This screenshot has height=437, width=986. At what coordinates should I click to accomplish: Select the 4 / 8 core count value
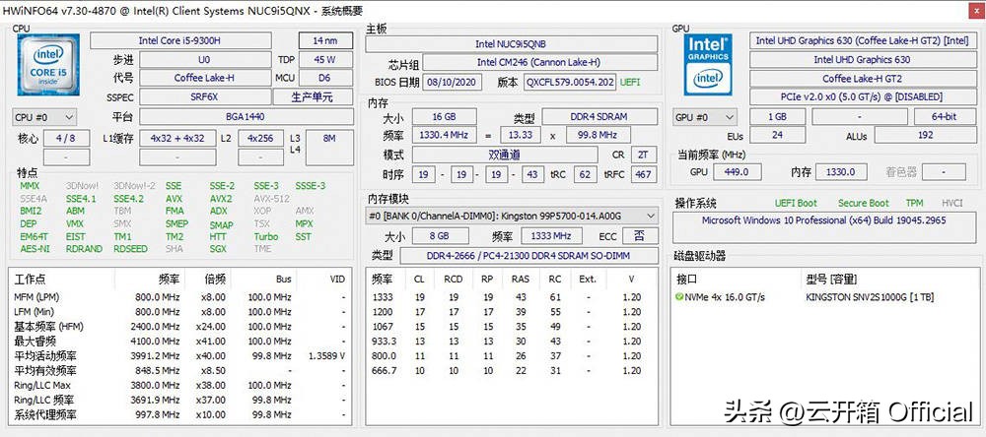[65, 138]
